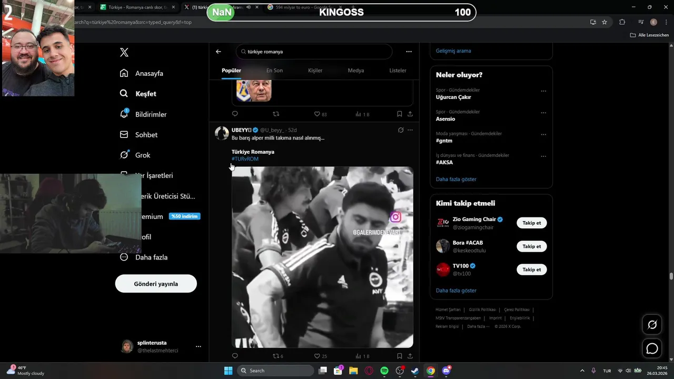The height and width of the screenshot is (379, 674).
Task: Click Gönderi yayınla post button
Action: click(x=156, y=284)
